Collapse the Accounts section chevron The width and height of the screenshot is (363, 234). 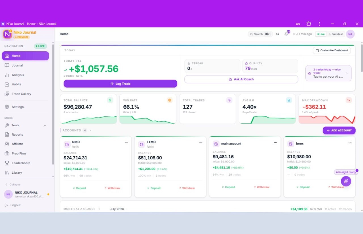[90, 130]
